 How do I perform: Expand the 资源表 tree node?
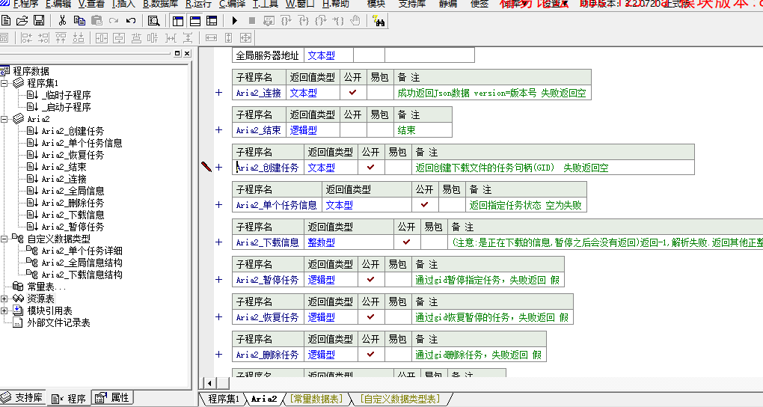click(4, 299)
